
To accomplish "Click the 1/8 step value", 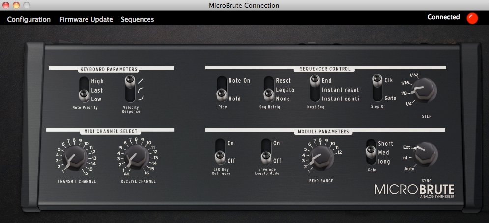I will pyautogui.click(x=404, y=93).
